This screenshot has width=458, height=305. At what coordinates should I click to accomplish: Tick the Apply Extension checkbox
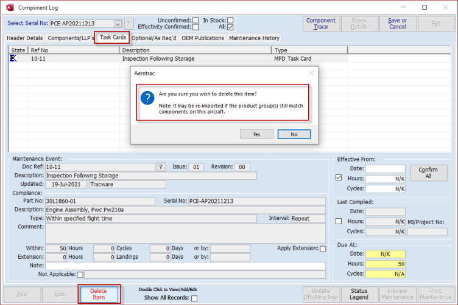coord(323,248)
